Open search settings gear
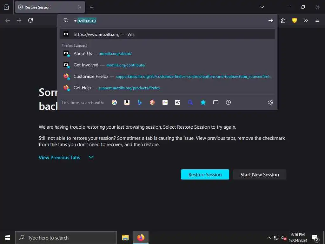Viewport: 325px width, 244px height. 271,102
